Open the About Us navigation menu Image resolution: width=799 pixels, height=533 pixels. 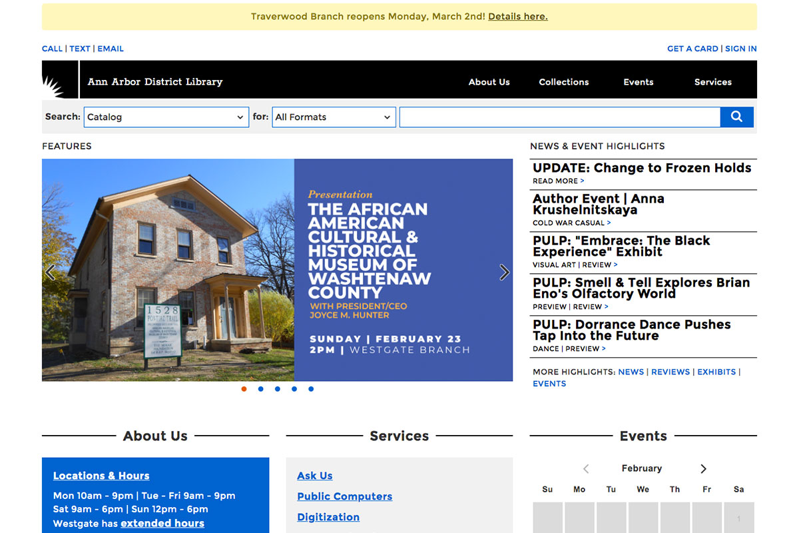[489, 81]
